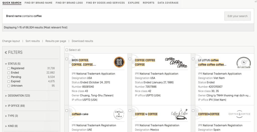Click the number 4201315907

coord(216,87)
